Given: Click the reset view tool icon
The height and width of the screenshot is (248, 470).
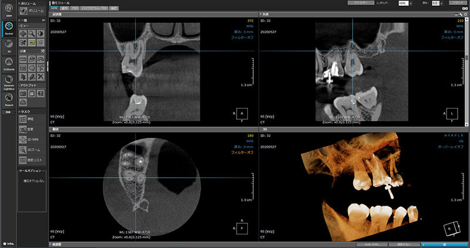Looking at the screenshot, I should point(41,43).
